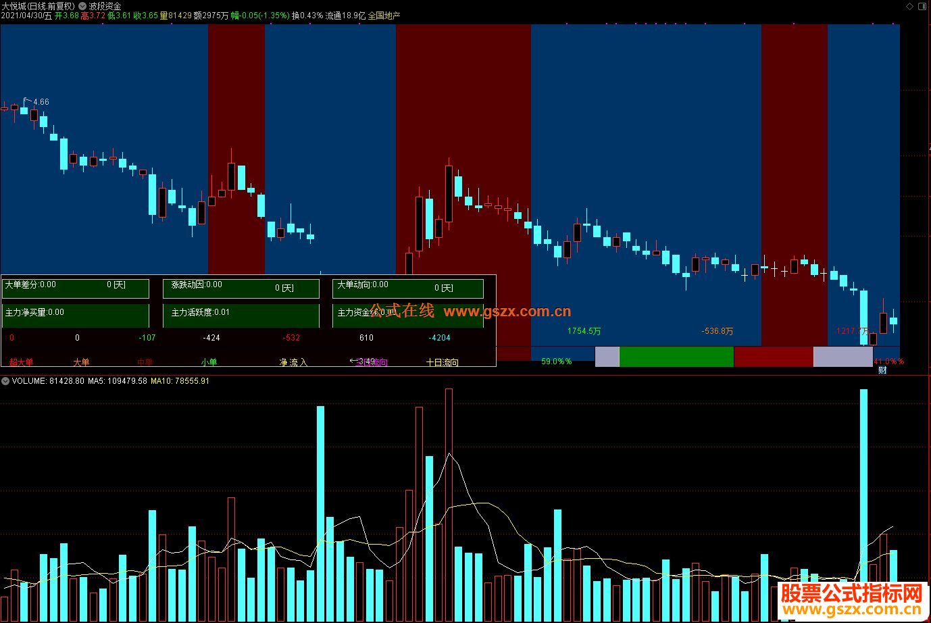The image size is (931, 623).
Task: Click the MA10: 78555.91 readout
Action: (180, 381)
